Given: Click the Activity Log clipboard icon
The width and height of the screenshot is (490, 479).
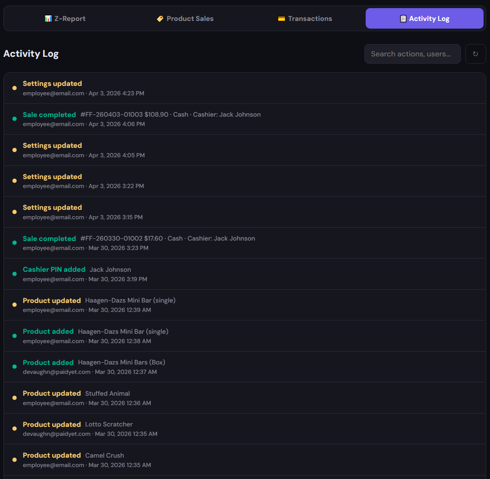Looking at the screenshot, I should (x=403, y=19).
